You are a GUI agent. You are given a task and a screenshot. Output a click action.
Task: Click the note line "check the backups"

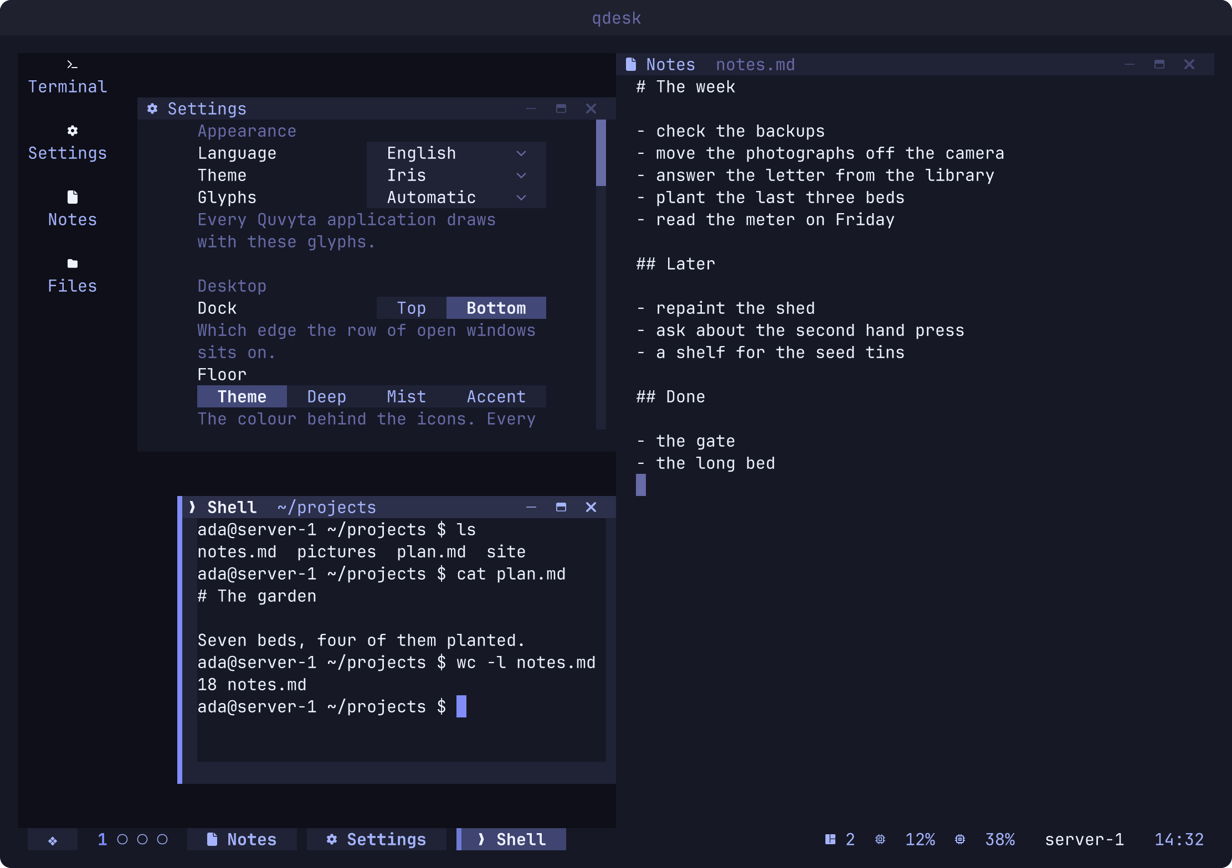[x=741, y=131]
